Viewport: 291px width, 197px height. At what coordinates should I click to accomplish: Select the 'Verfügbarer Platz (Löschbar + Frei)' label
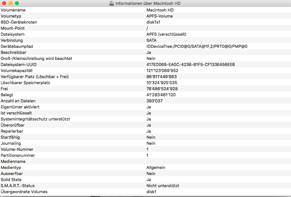click(x=35, y=77)
